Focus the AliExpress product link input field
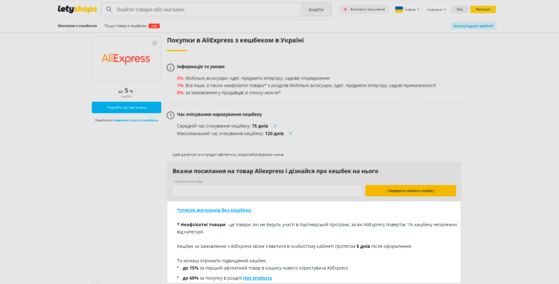The image size is (559, 284). [267, 191]
